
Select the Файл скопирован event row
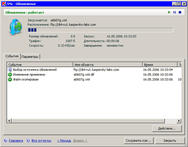point(94,79)
